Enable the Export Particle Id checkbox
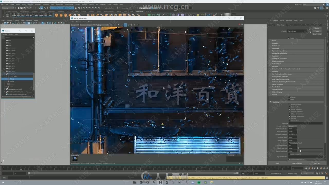This screenshot has width=329, height=185. (x=290, y=154)
